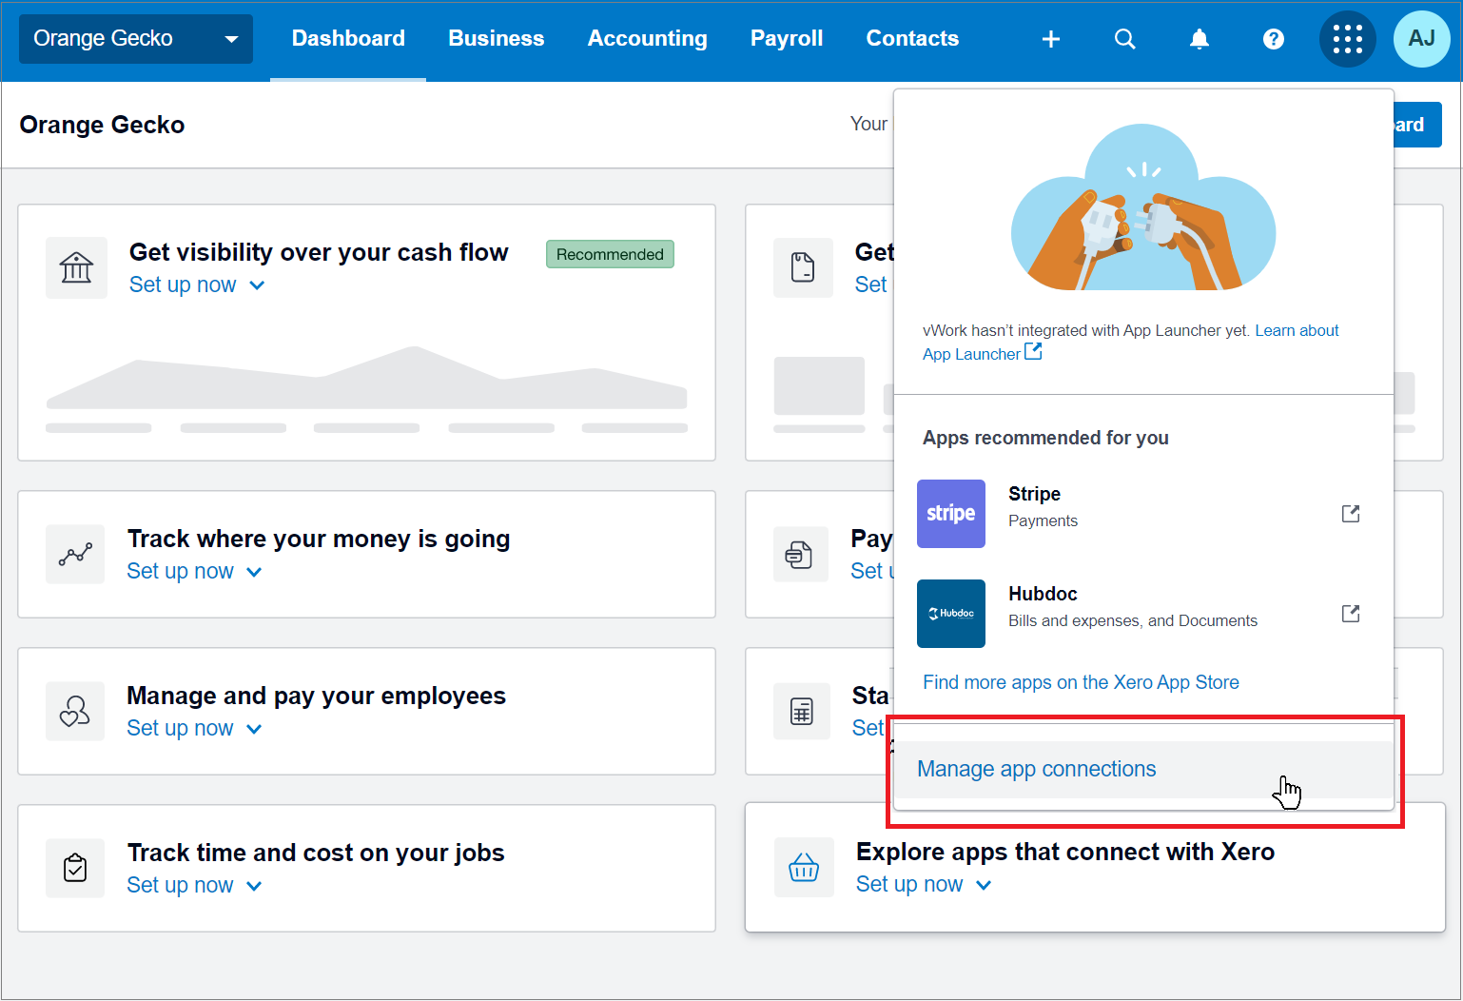
Task: Click the basket icon for Explore apps
Action: 804,867
